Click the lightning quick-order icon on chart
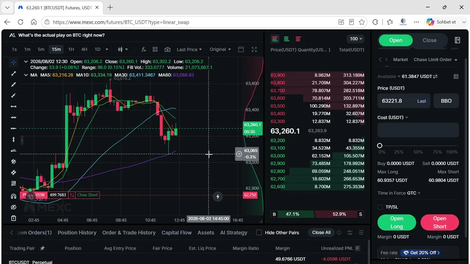470x264 pixels. coord(218,197)
